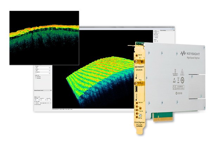Pin the A-Scan Settings panel
Viewport: 211px width, 141px height.
(x=174, y=30)
